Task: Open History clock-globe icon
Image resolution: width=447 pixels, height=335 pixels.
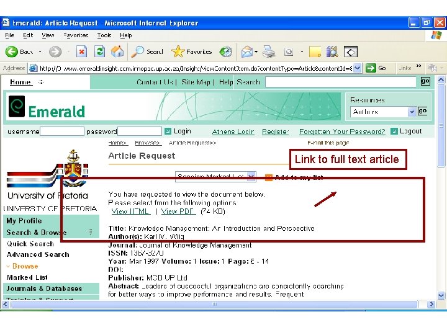Action: coord(226,52)
